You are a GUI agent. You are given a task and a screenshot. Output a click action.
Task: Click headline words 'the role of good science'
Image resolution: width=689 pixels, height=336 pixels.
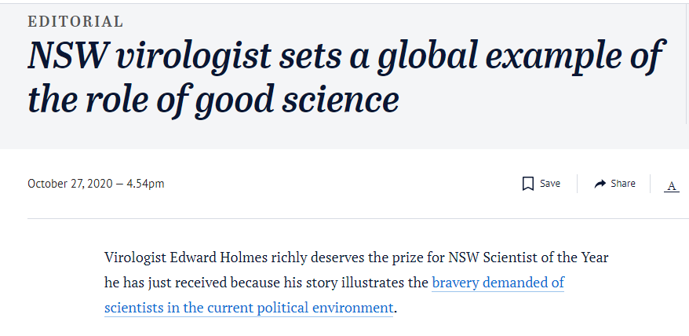pos(213,99)
